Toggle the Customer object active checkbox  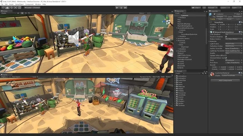coord(215,14)
